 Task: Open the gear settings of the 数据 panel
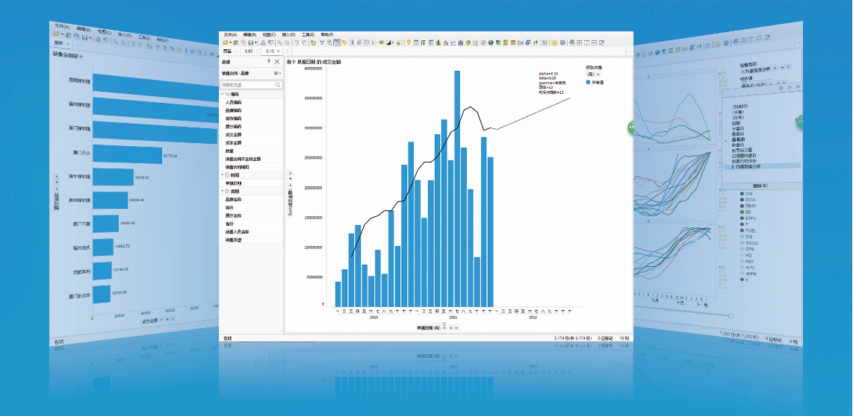click(x=277, y=73)
